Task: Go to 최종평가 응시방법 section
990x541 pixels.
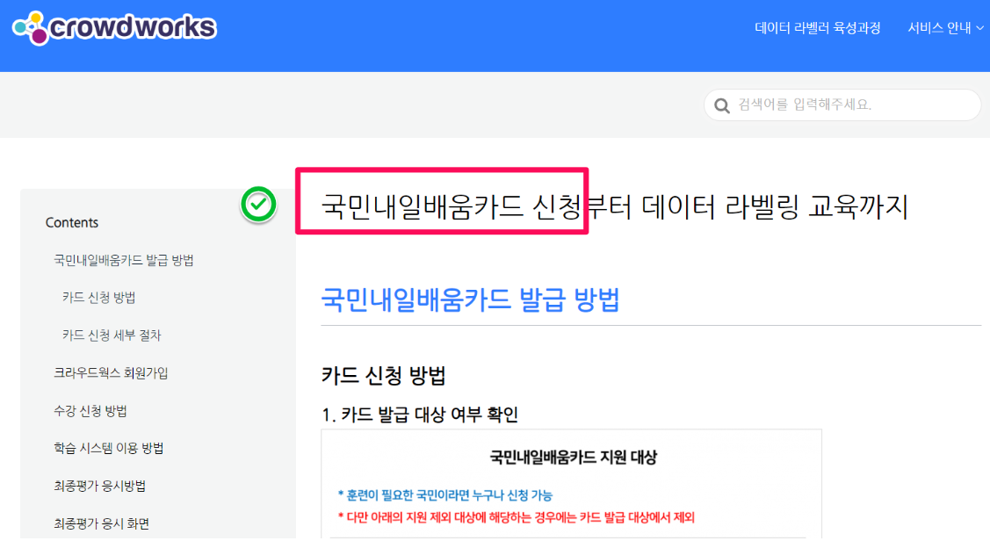Action: point(100,486)
